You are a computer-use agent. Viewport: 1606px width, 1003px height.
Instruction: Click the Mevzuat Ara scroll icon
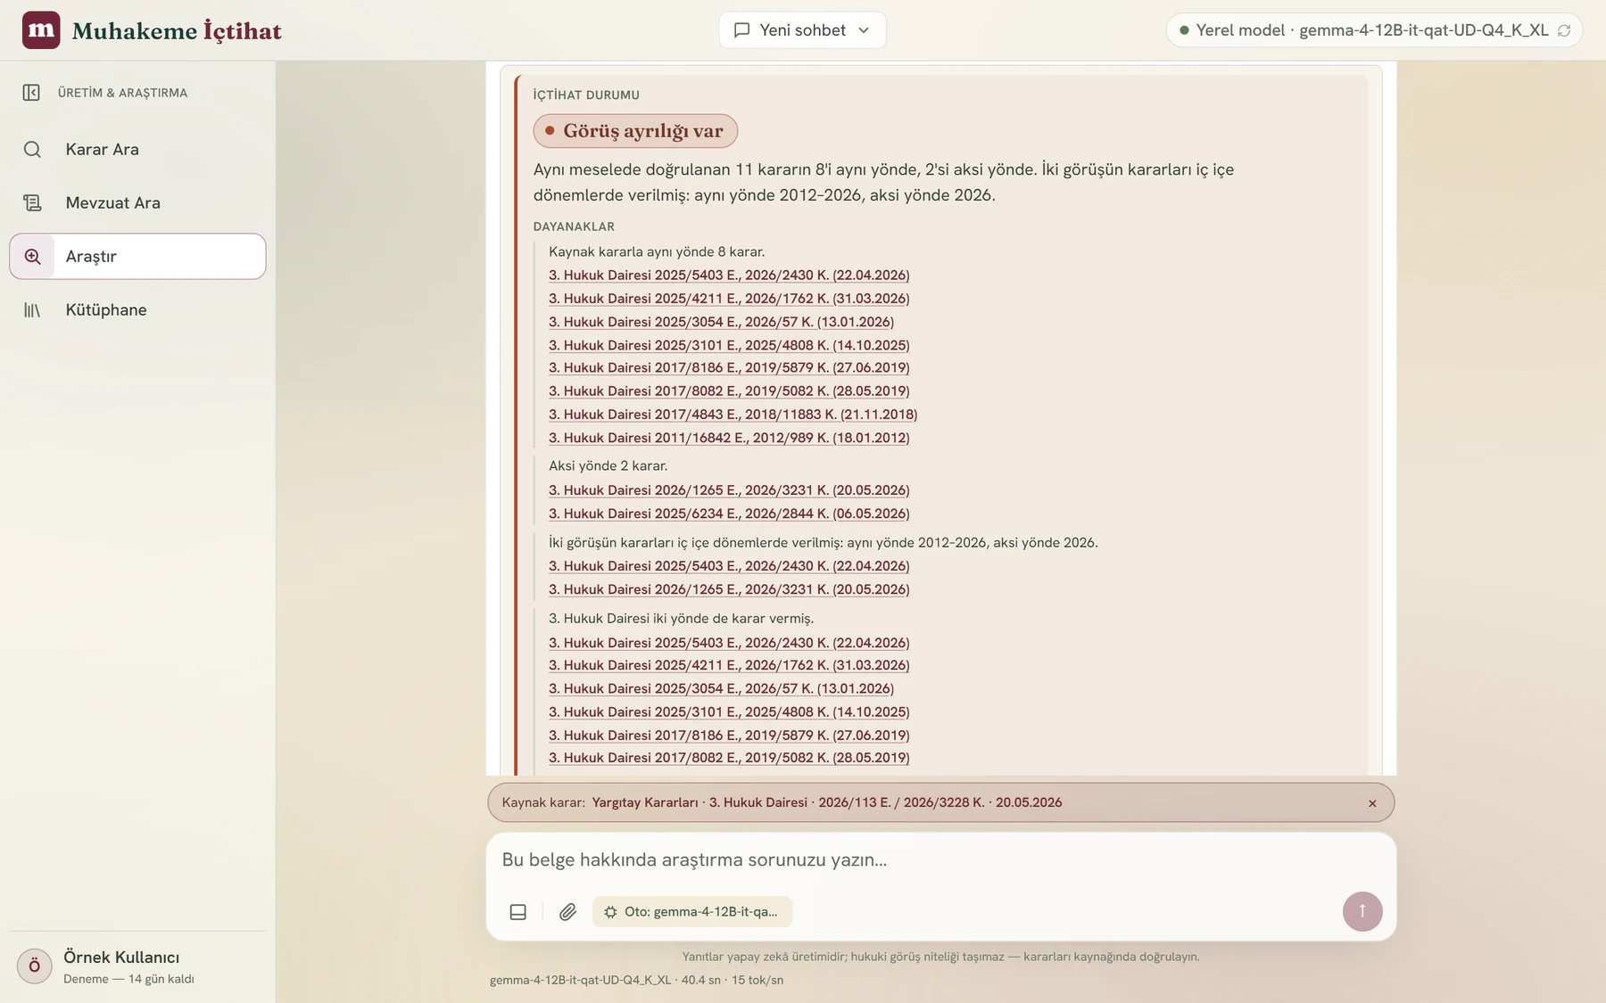[32, 202]
